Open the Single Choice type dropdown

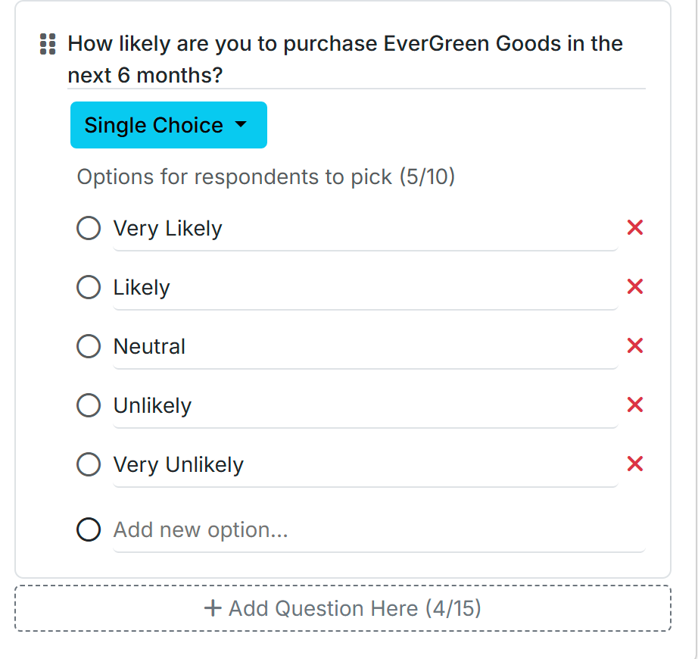coord(169,125)
